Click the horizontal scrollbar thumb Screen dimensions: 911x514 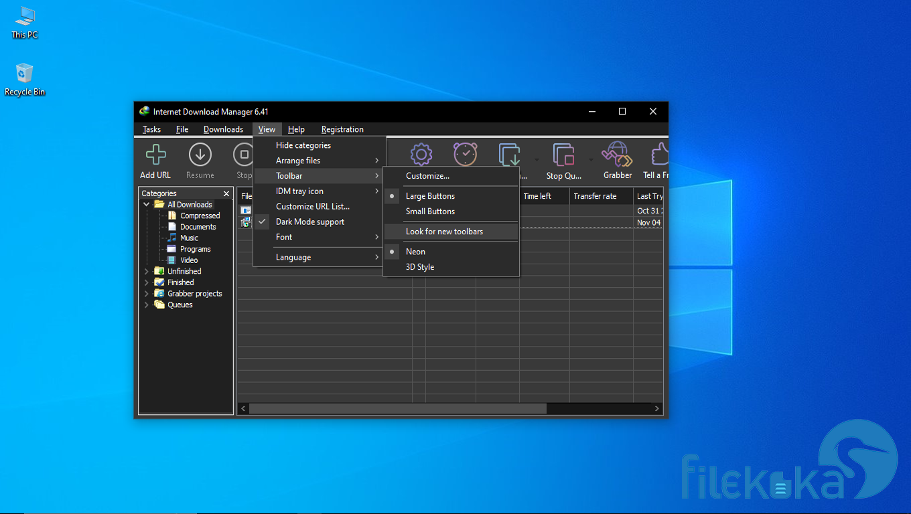click(x=398, y=408)
